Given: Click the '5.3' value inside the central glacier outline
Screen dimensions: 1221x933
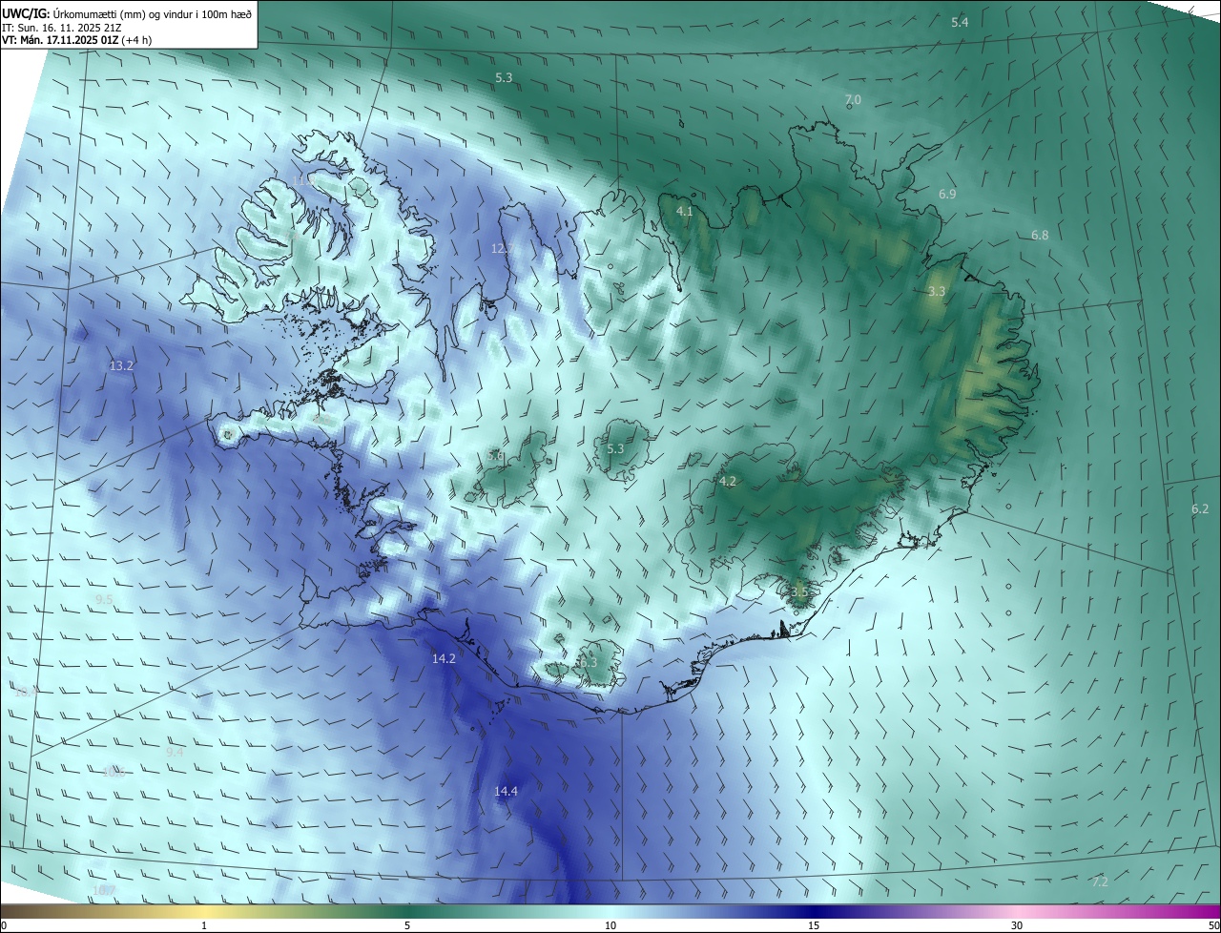Looking at the screenshot, I should (615, 448).
